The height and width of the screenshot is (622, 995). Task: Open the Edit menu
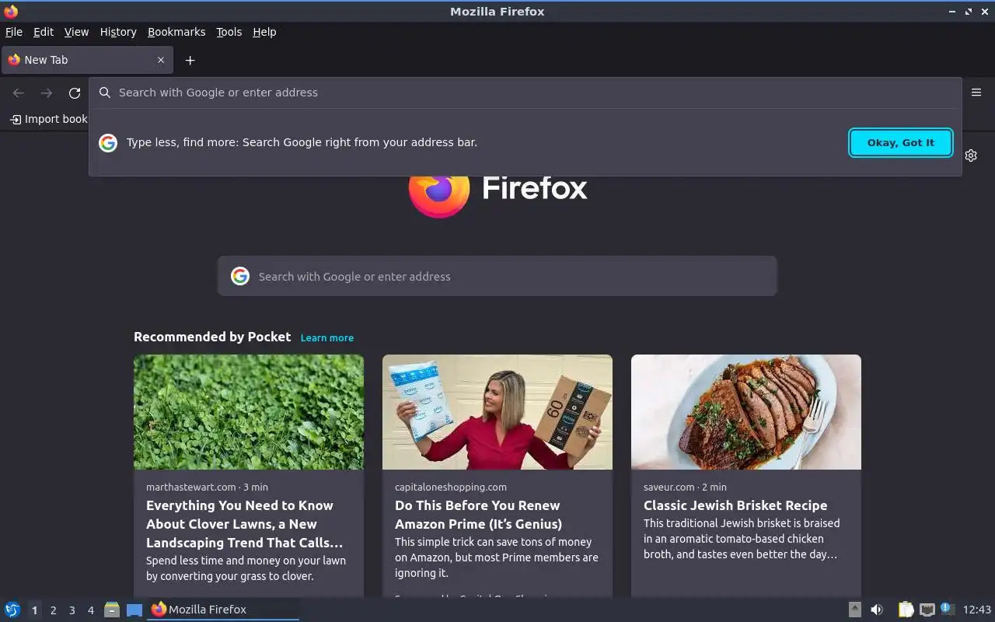pyautogui.click(x=44, y=32)
